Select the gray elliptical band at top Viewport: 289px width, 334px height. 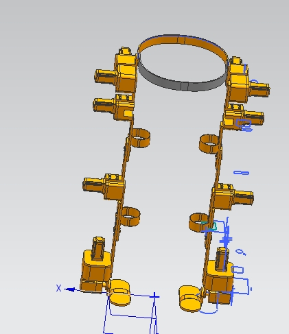(x=183, y=63)
